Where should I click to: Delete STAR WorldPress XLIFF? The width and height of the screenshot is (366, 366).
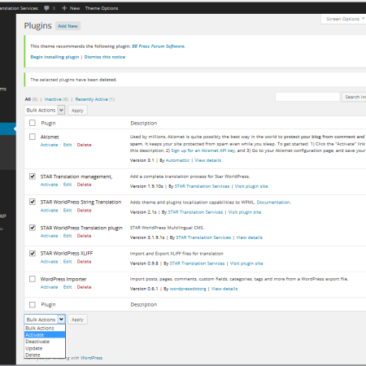point(84,261)
